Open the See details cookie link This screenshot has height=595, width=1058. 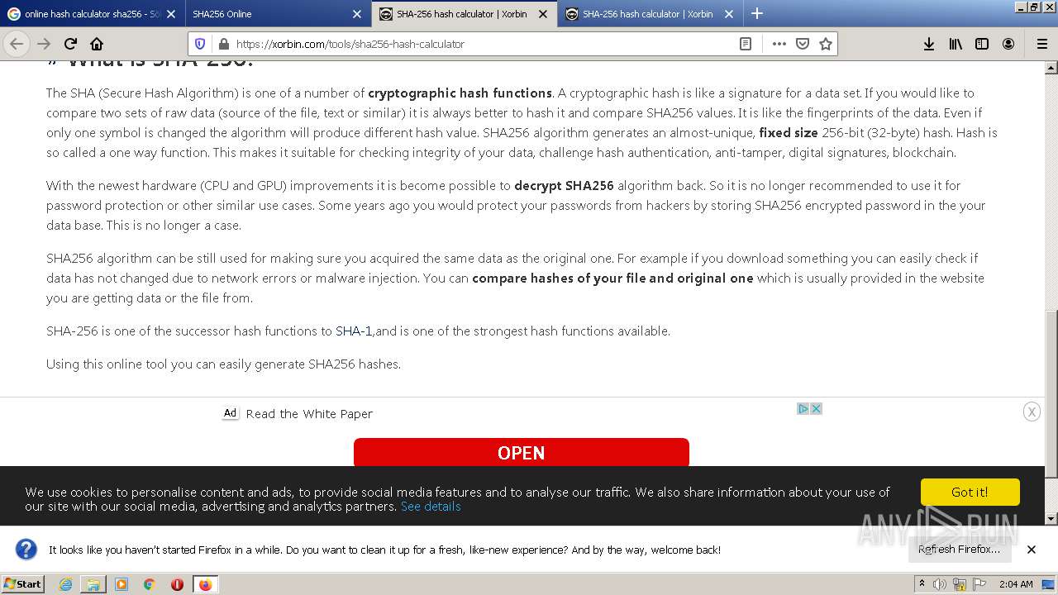click(x=431, y=507)
